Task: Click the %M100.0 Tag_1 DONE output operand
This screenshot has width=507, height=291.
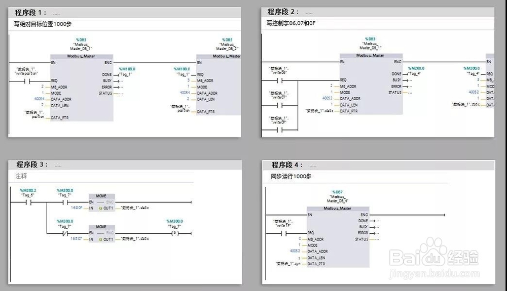Action: click(127, 72)
